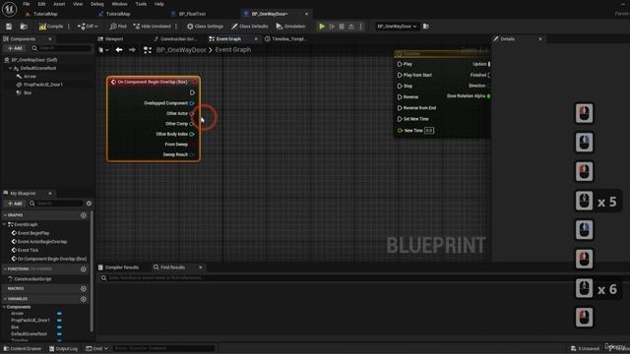Add a new component via Components Add

click(15, 48)
